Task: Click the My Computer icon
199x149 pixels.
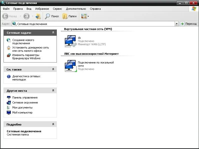Action: 9,112
